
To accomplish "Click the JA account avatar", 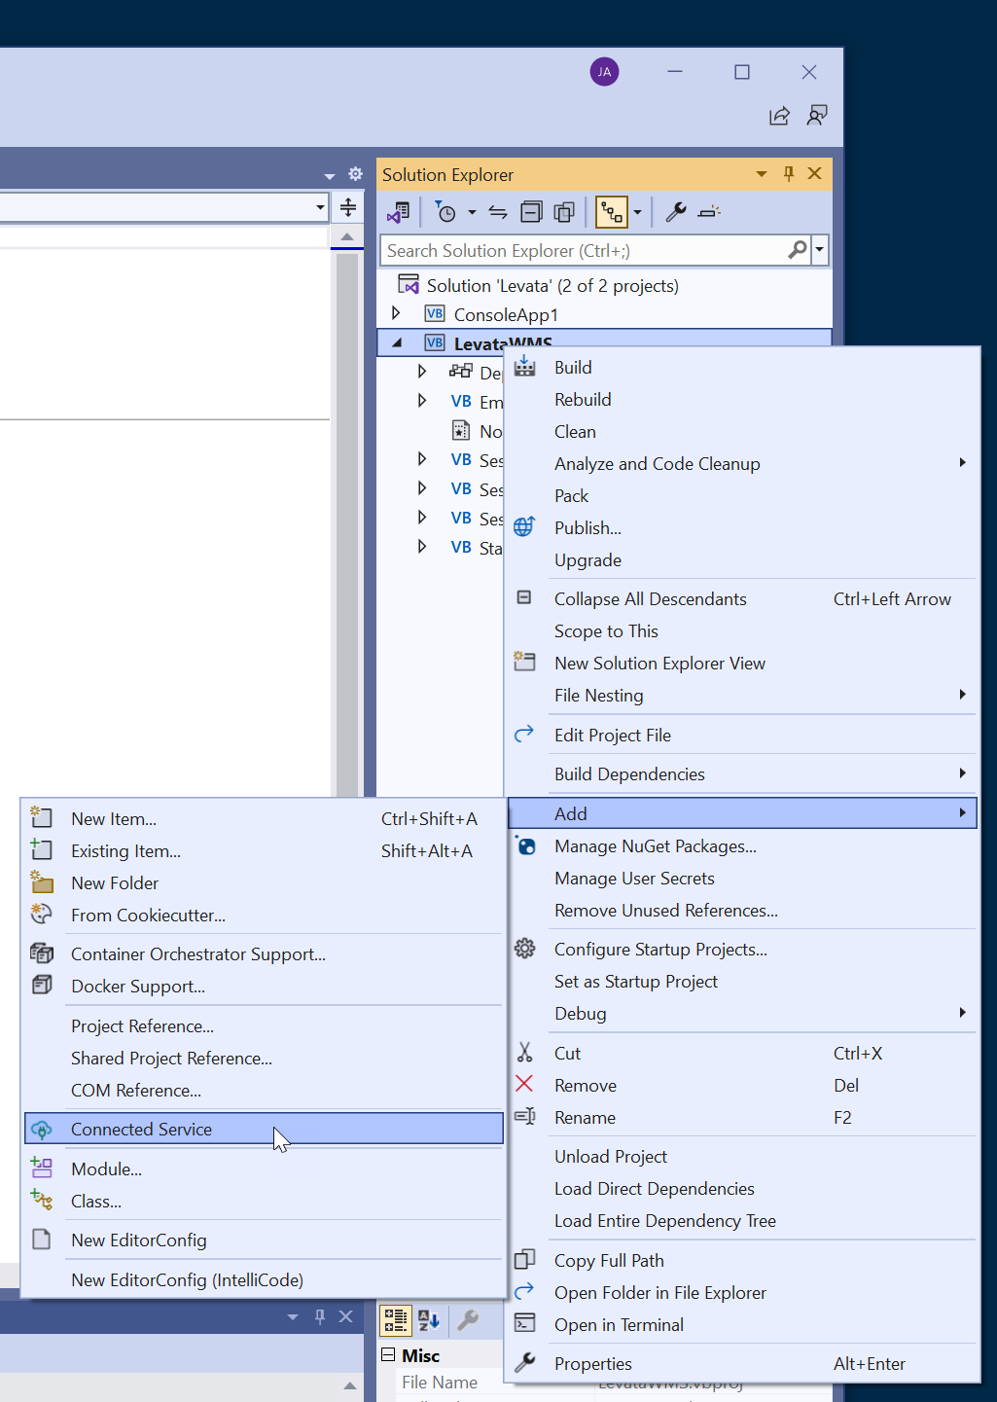I will 604,72.
